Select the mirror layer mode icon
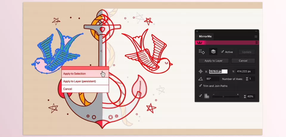This screenshot has height=137, width=286. pyautogui.click(x=213, y=52)
